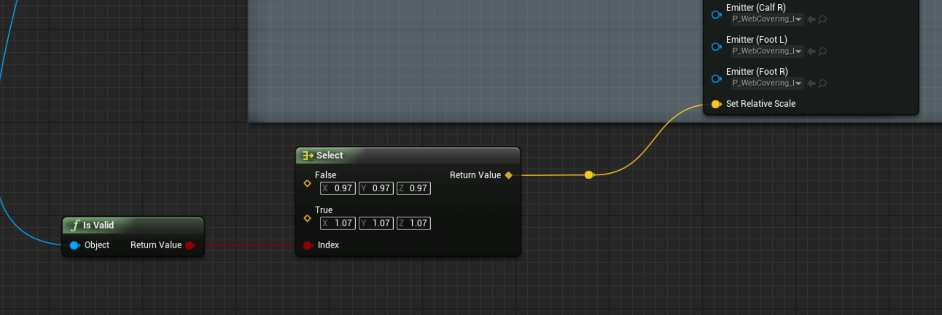Click the Select node's header icon
This screenshot has width=942, height=315.
(308, 155)
